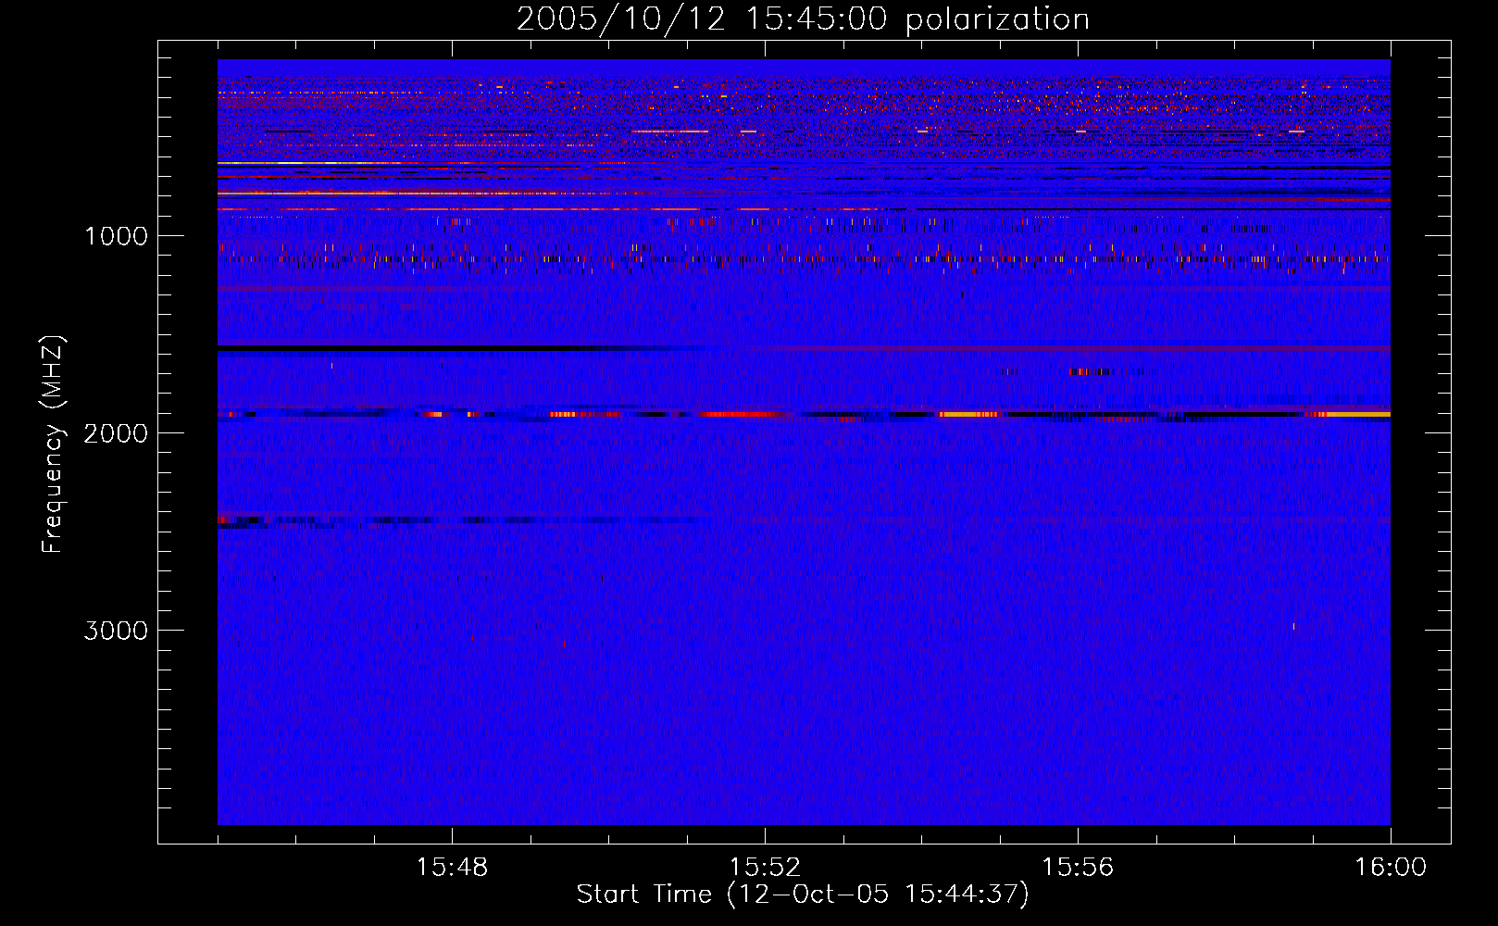Click the 2000 frequency tick label

(x=116, y=433)
